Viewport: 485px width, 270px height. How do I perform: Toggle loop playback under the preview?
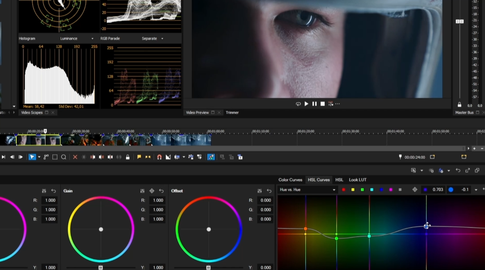[298, 104]
